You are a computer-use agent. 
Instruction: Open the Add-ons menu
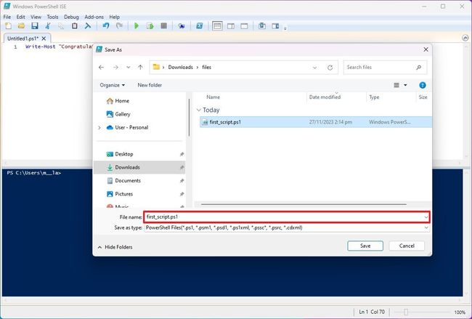point(94,17)
